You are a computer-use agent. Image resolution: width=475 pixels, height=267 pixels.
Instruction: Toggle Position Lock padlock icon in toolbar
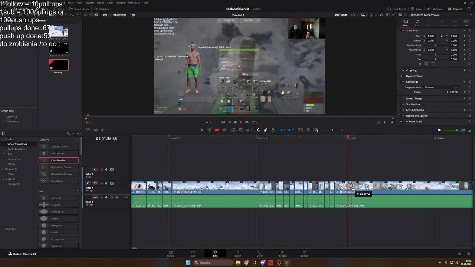[x=273, y=130]
